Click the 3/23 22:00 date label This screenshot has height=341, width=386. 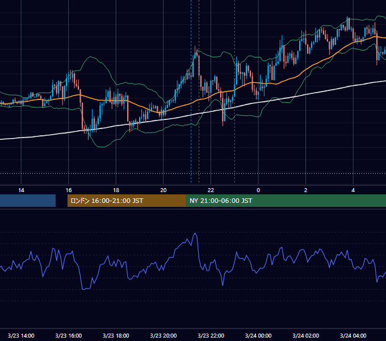(211, 335)
